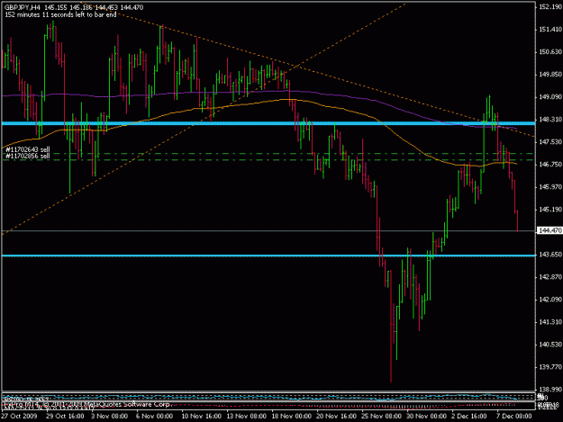Click the 142.090 price axis label
This screenshot has height=422, width=563.
tap(550, 300)
